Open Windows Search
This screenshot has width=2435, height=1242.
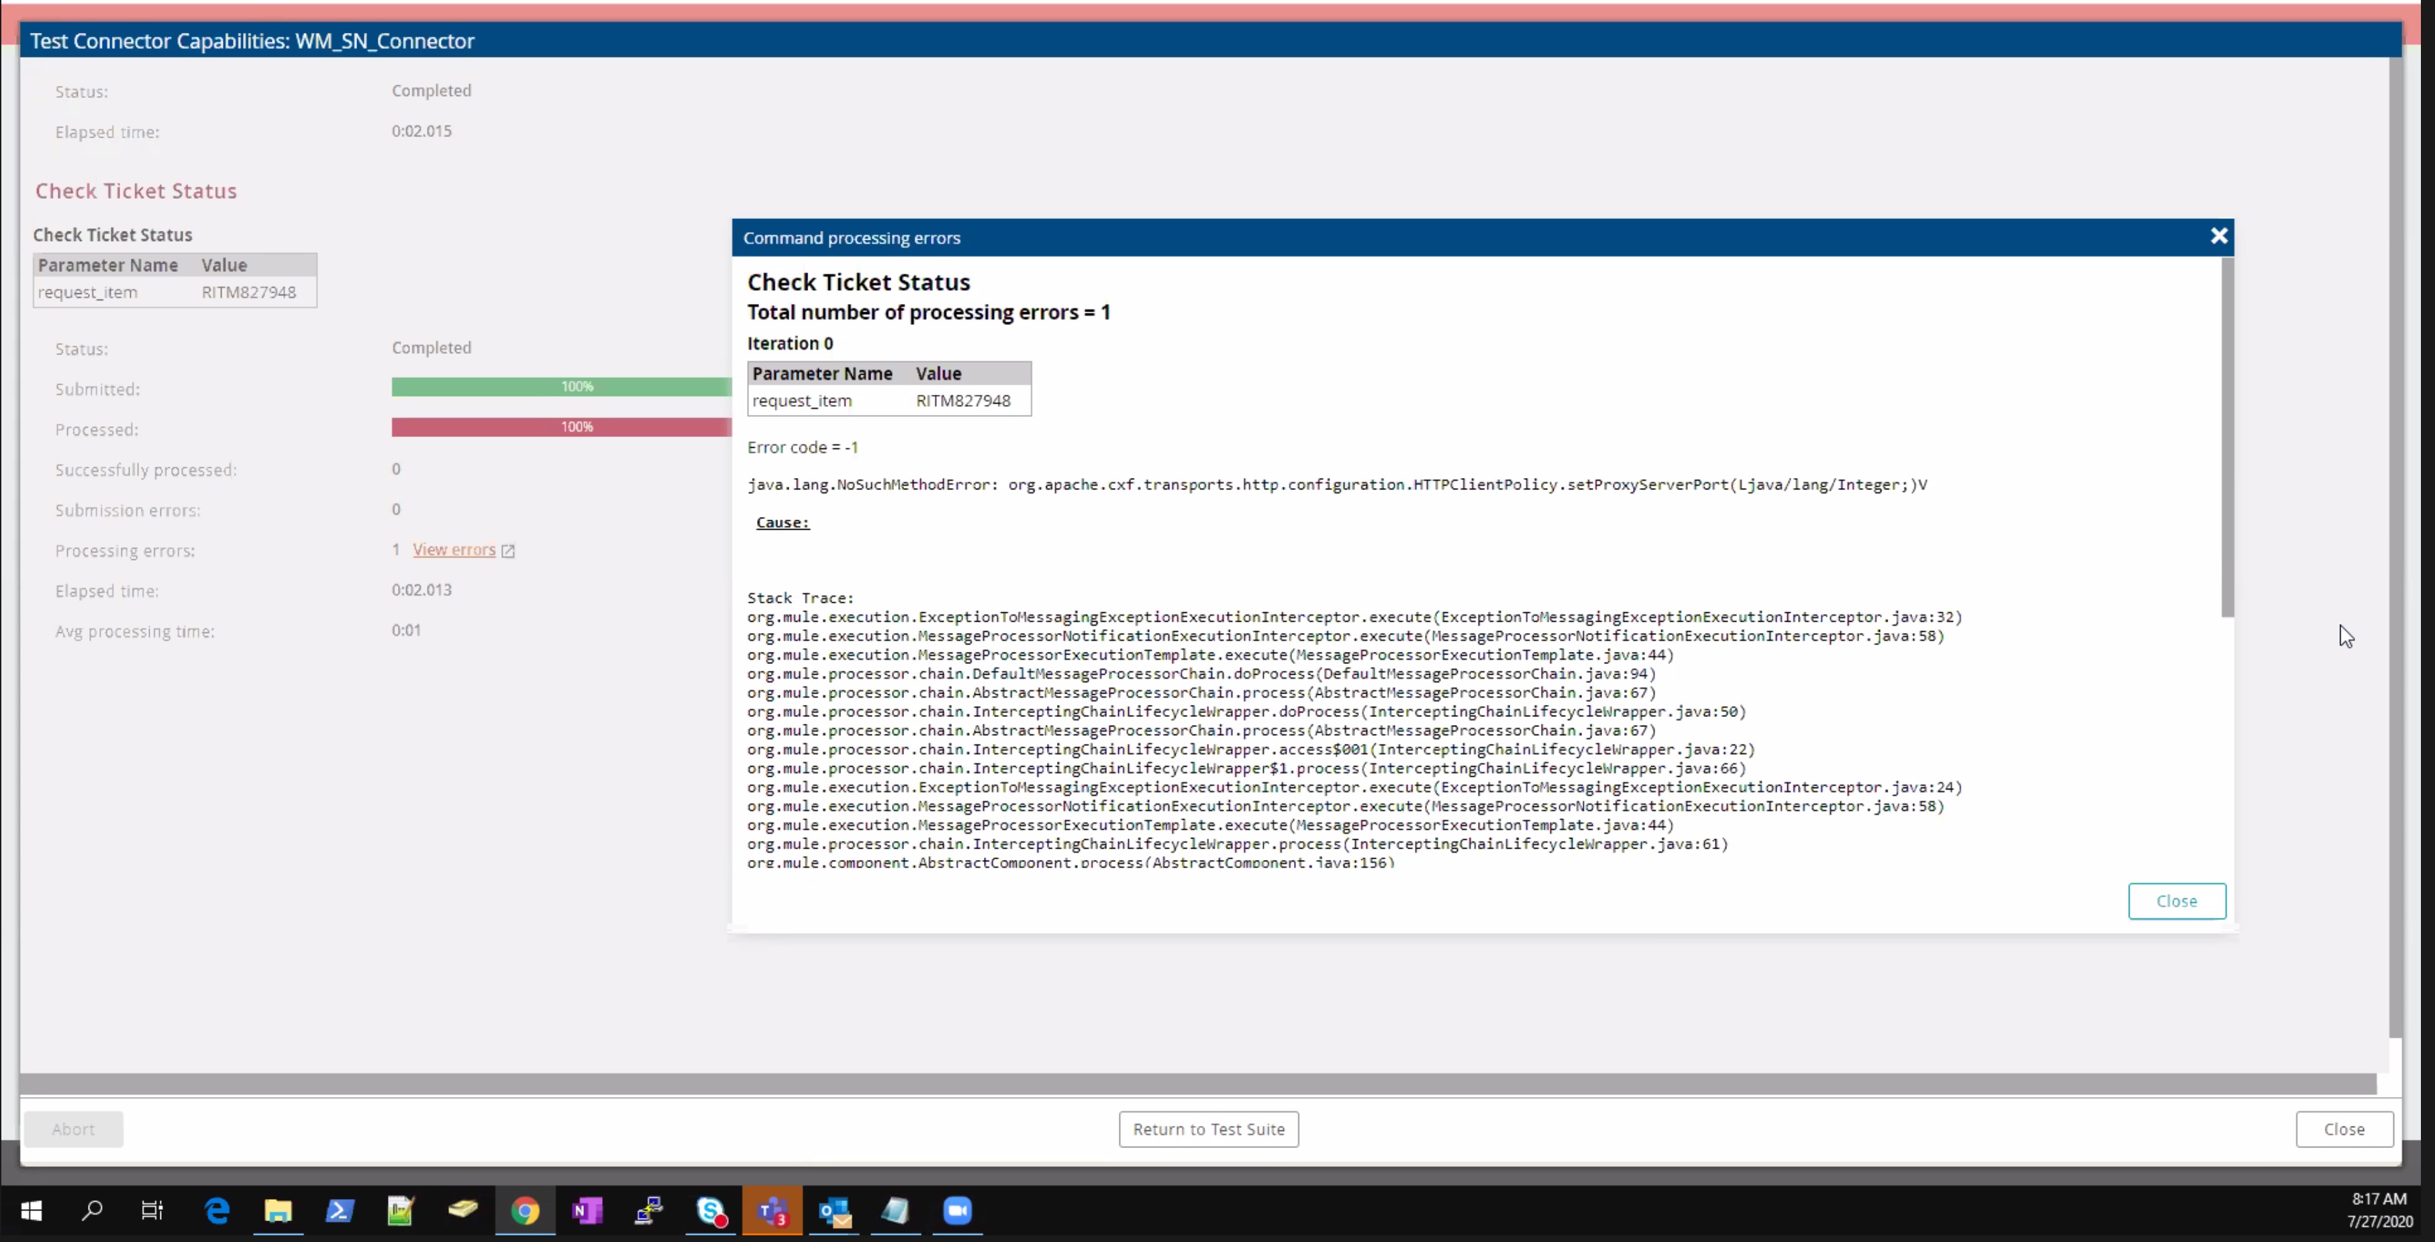coord(92,1211)
